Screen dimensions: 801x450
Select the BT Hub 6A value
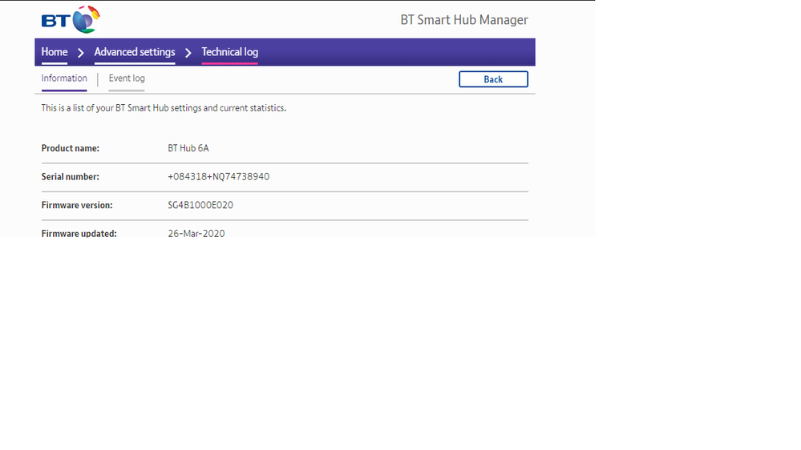click(x=188, y=149)
